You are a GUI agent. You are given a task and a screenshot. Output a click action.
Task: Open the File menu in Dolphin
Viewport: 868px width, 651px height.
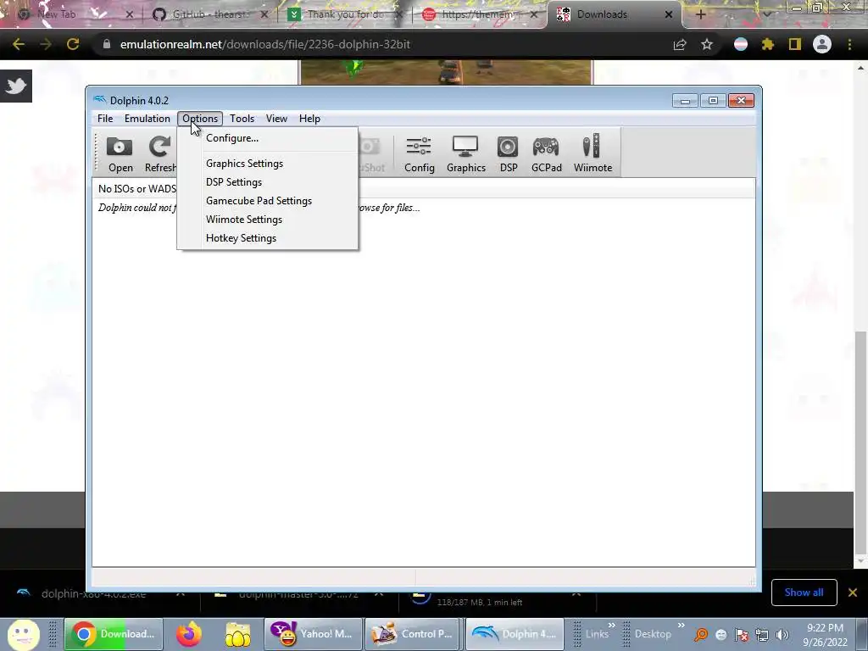click(x=105, y=119)
